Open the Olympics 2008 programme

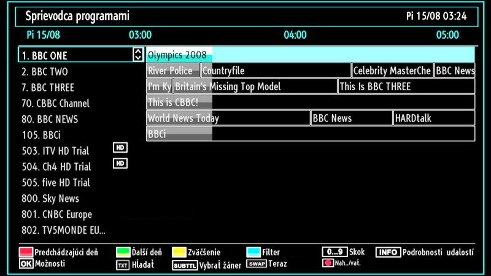coord(311,55)
